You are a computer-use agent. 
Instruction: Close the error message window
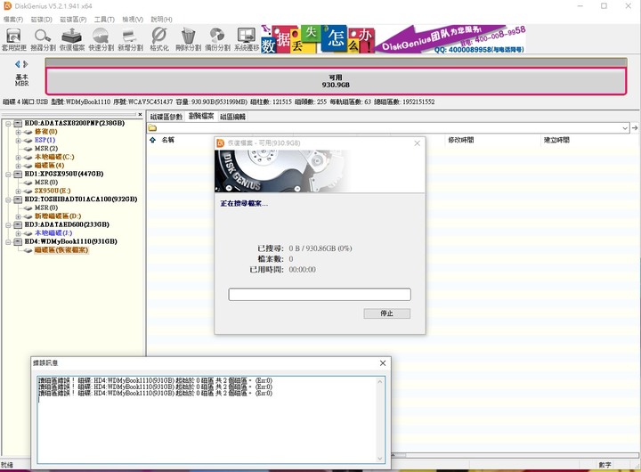383,363
